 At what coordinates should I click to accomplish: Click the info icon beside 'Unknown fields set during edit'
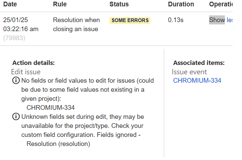(16, 117)
